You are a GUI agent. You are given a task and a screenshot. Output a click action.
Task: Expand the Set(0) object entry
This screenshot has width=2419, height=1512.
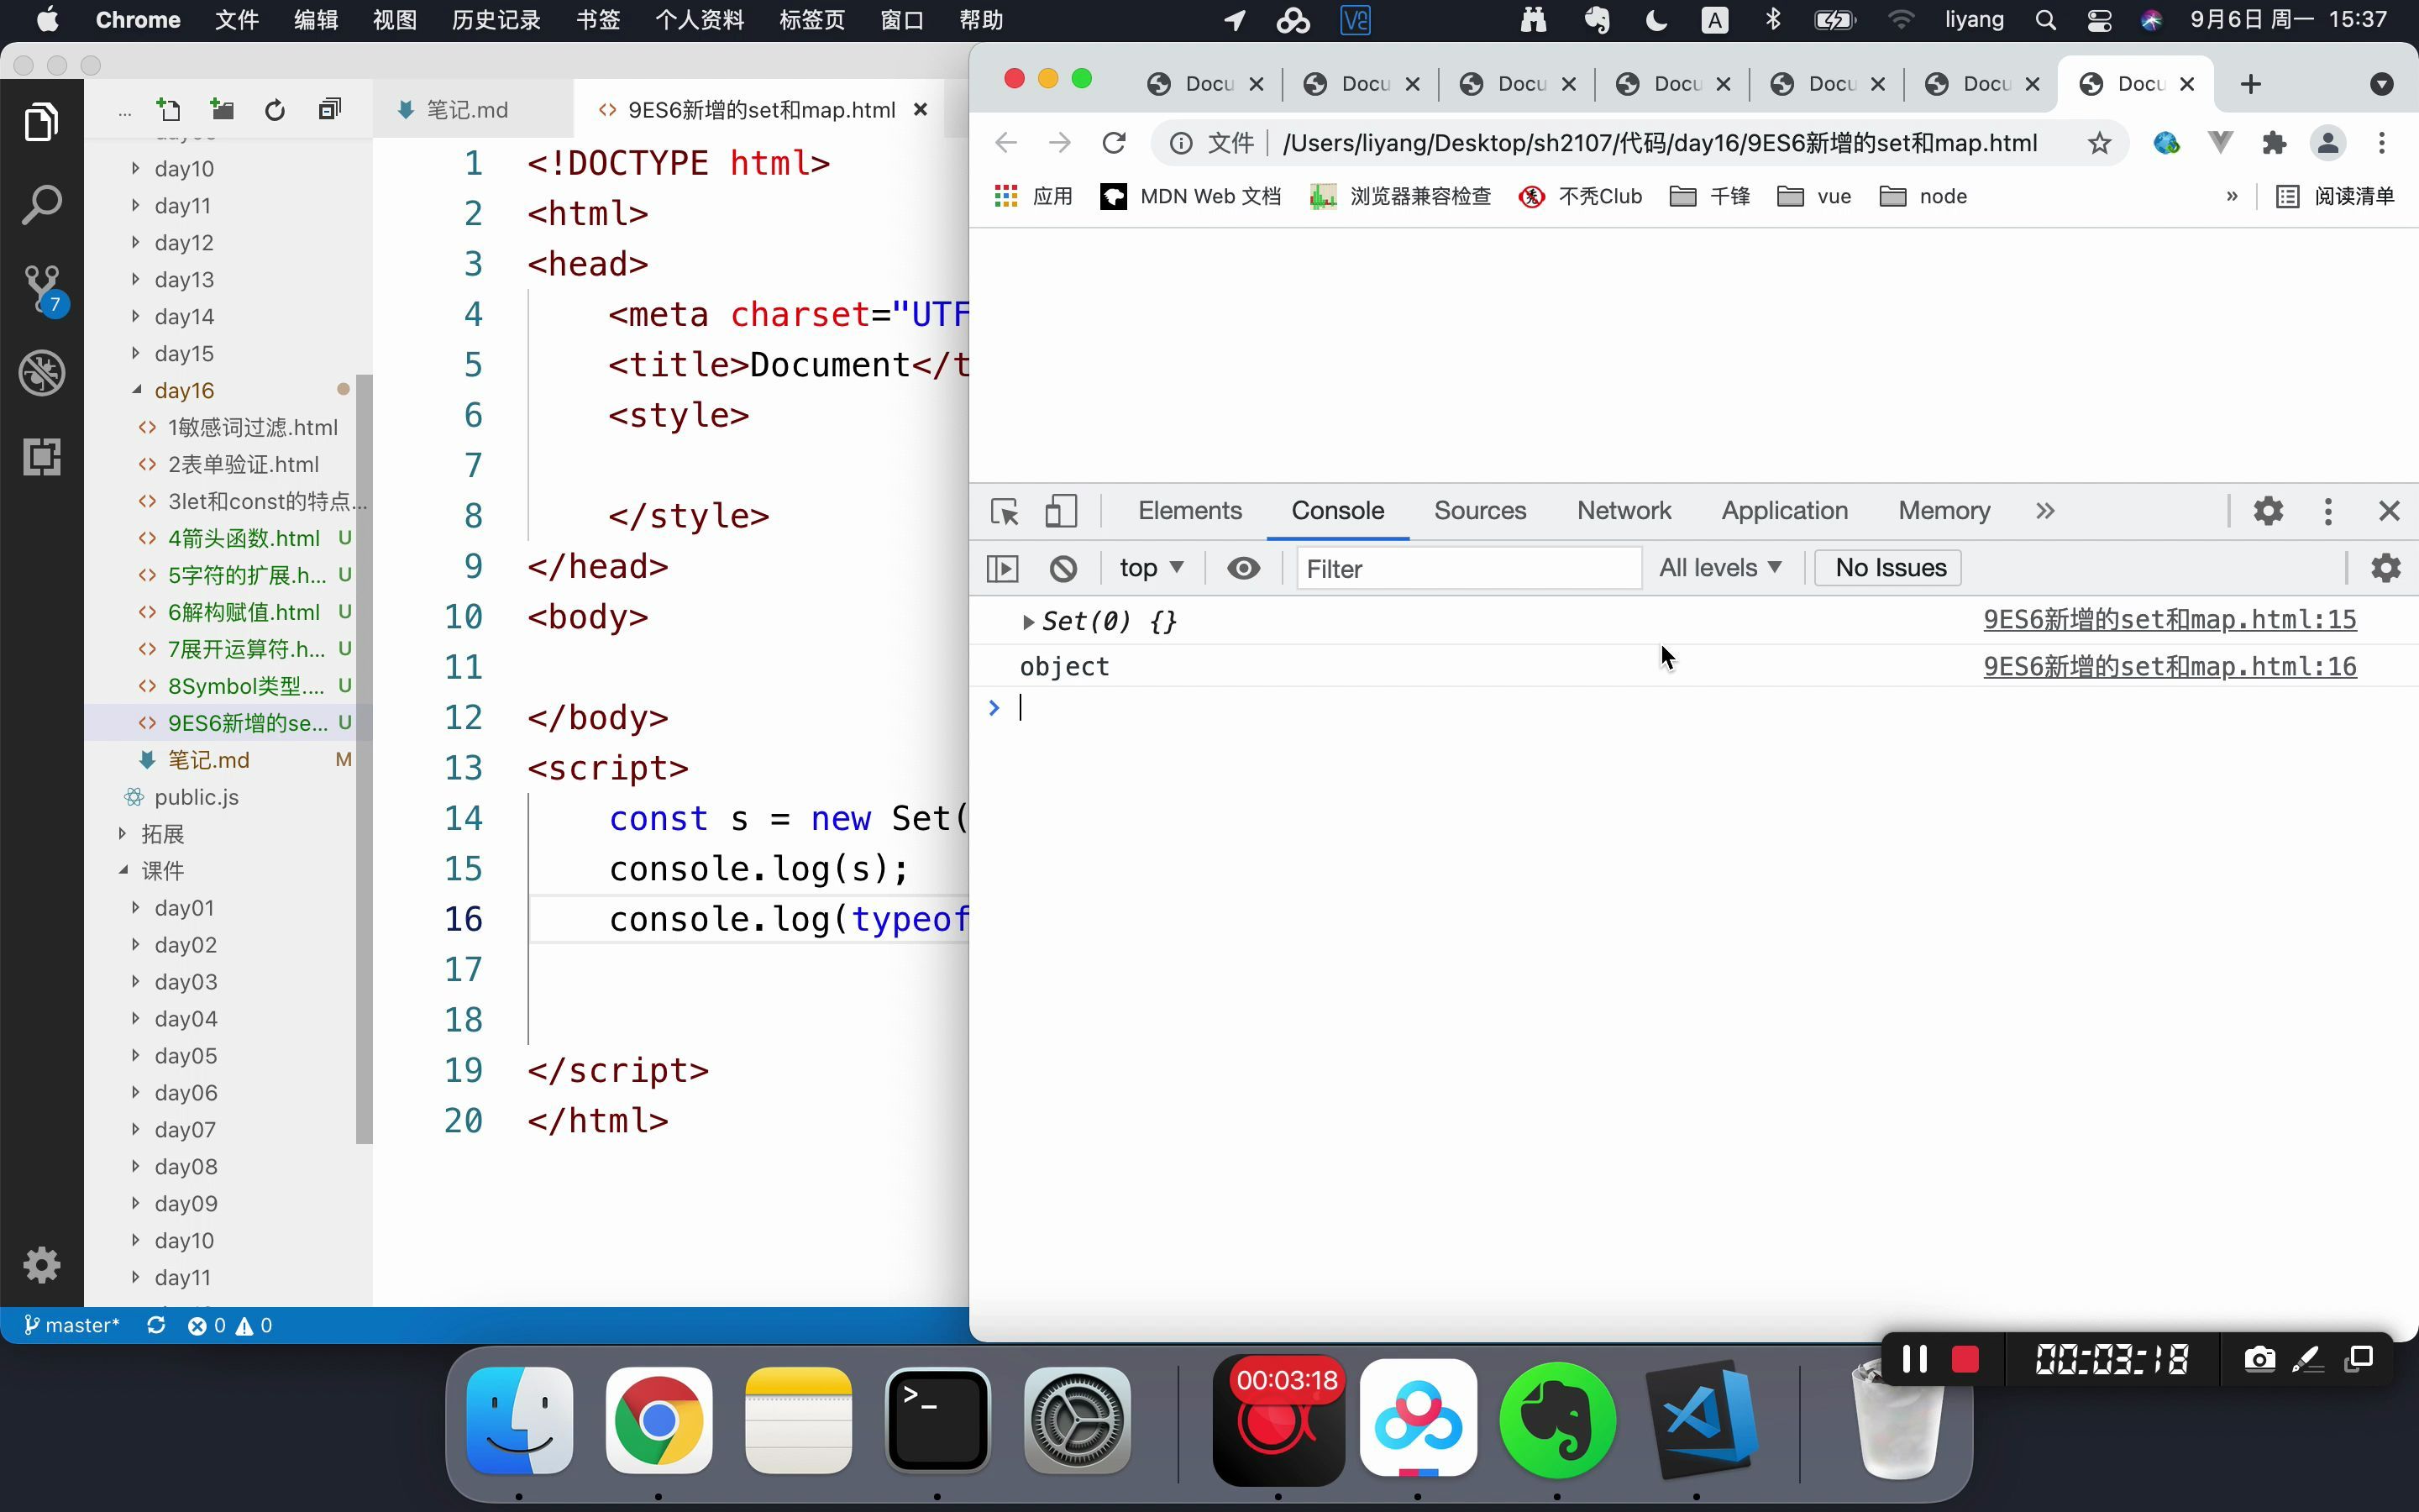click(1027, 622)
